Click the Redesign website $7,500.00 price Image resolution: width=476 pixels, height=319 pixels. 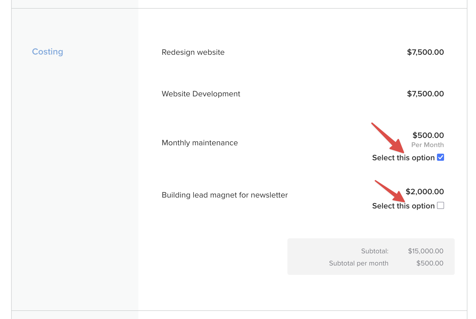pyautogui.click(x=425, y=52)
